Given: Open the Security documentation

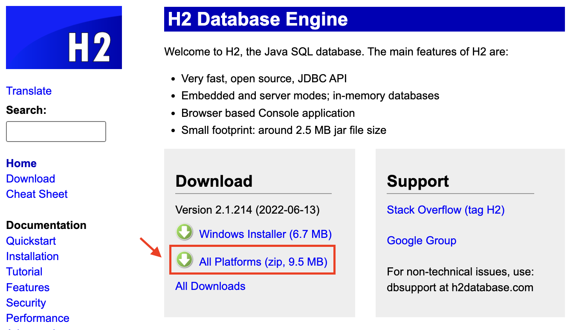Looking at the screenshot, I should pos(26,303).
